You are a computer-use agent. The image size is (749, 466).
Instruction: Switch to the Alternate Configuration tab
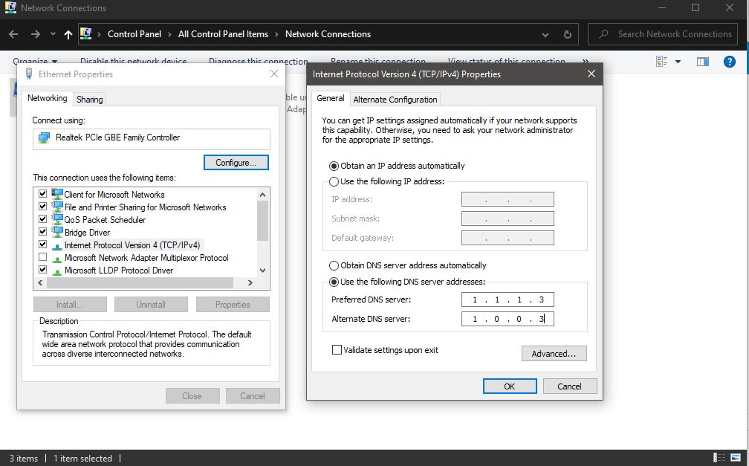[x=395, y=98]
